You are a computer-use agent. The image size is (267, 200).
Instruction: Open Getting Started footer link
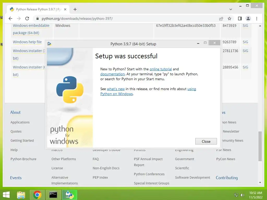point(22,140)
